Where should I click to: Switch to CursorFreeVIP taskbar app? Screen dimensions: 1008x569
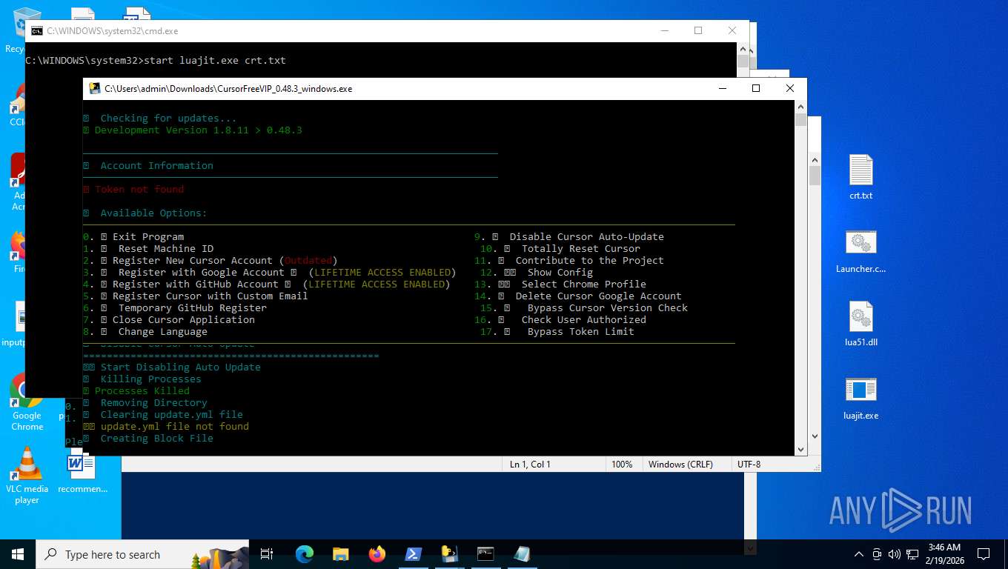click(x=449, y=554)
